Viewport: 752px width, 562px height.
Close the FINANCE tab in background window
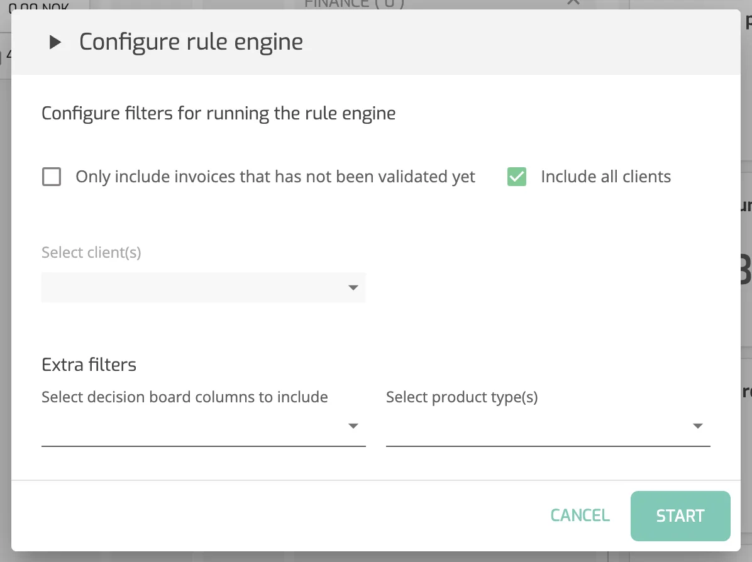pyautogui.click(x=573, y=3)
